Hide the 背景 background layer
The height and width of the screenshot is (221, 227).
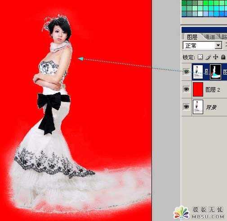click(186, 106)
